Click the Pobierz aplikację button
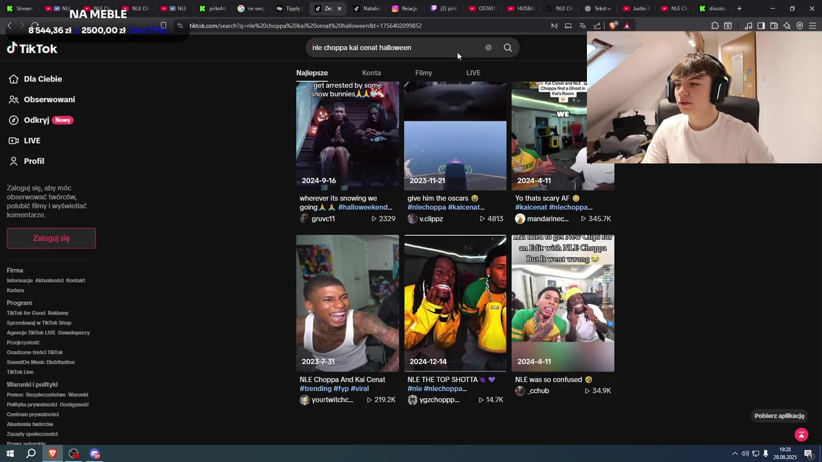This screenshot has height=462, width=822. (780, 416)
